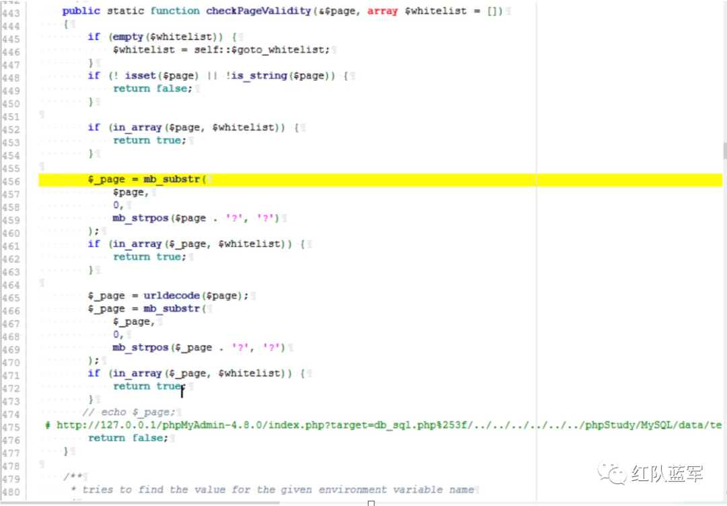Click the green phpMyAdmin URL comment
The image size is (727, 506).
point(384,425)
